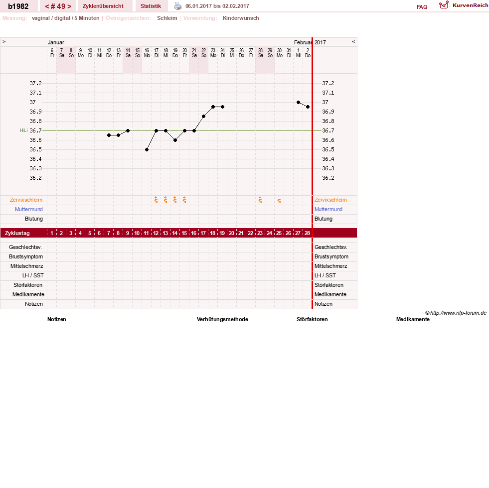The image size is (489, 488).
Task: Click the Mittelschmerz label on the left
Action: [x=27, y=266]
